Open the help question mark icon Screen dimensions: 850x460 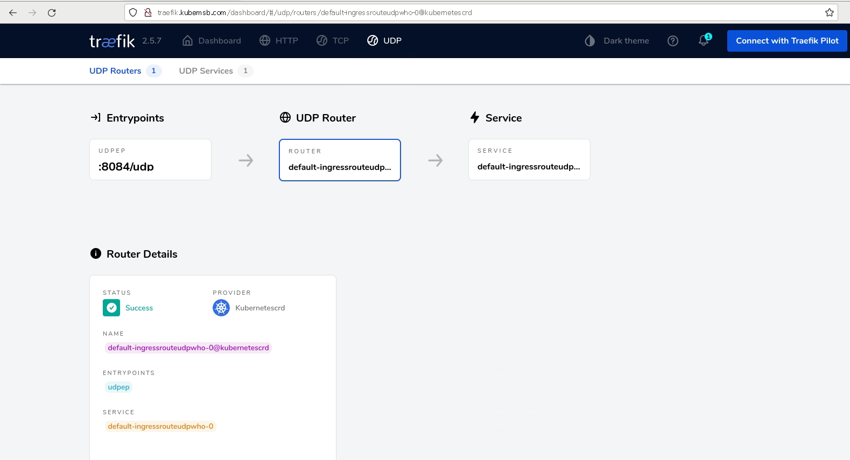point(672,41)
